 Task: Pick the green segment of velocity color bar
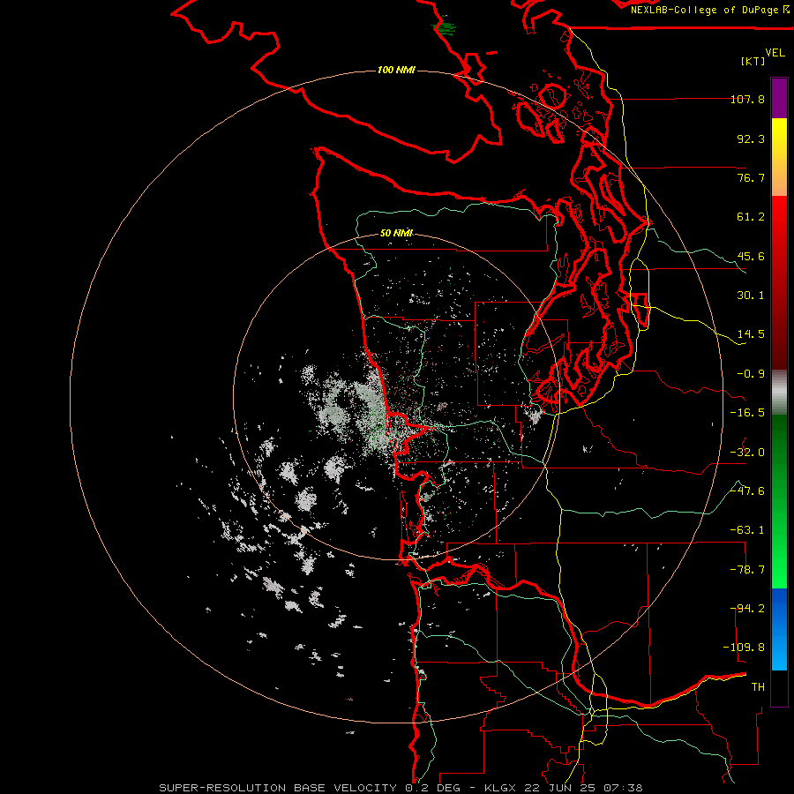pyautogui.click(x=779, y=501)
